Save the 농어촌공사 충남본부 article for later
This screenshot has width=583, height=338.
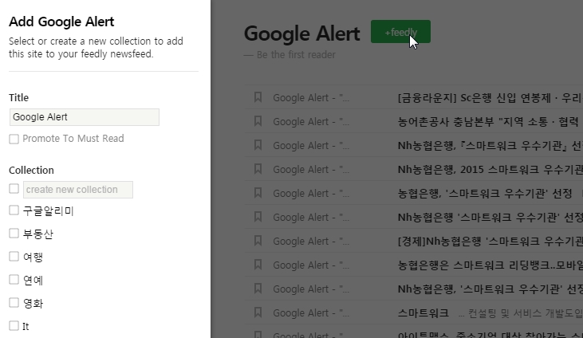click(x=258, y=121)
